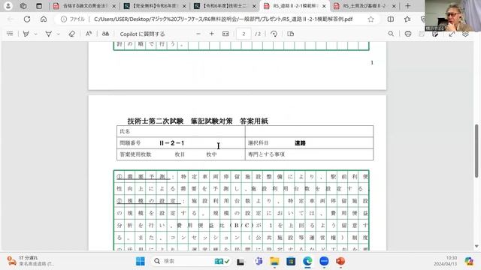
Task: Open the Windows Start menu
Action: point(141,261)
